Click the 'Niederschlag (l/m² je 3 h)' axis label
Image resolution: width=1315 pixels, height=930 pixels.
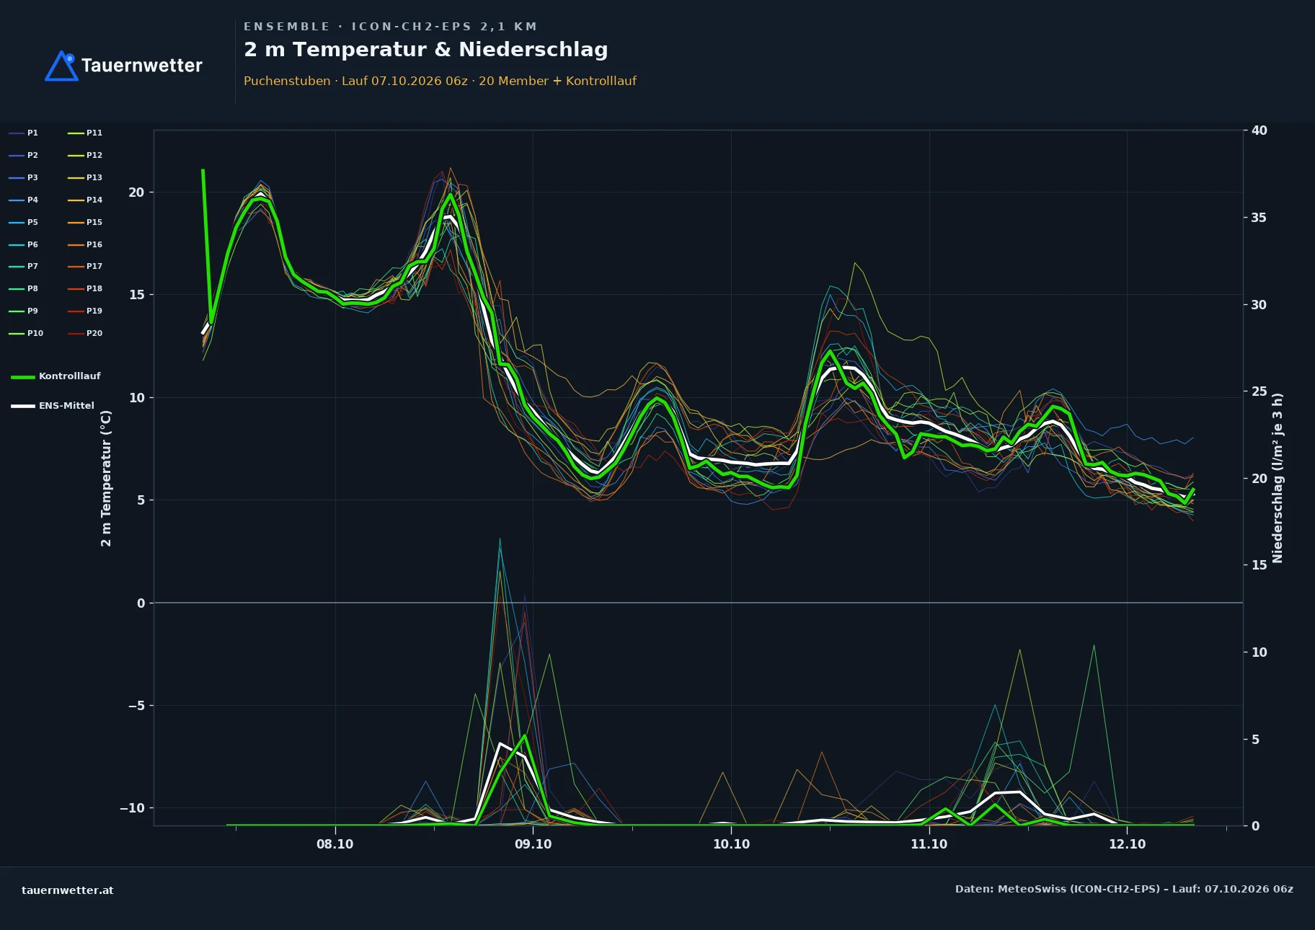[1278, 478]
